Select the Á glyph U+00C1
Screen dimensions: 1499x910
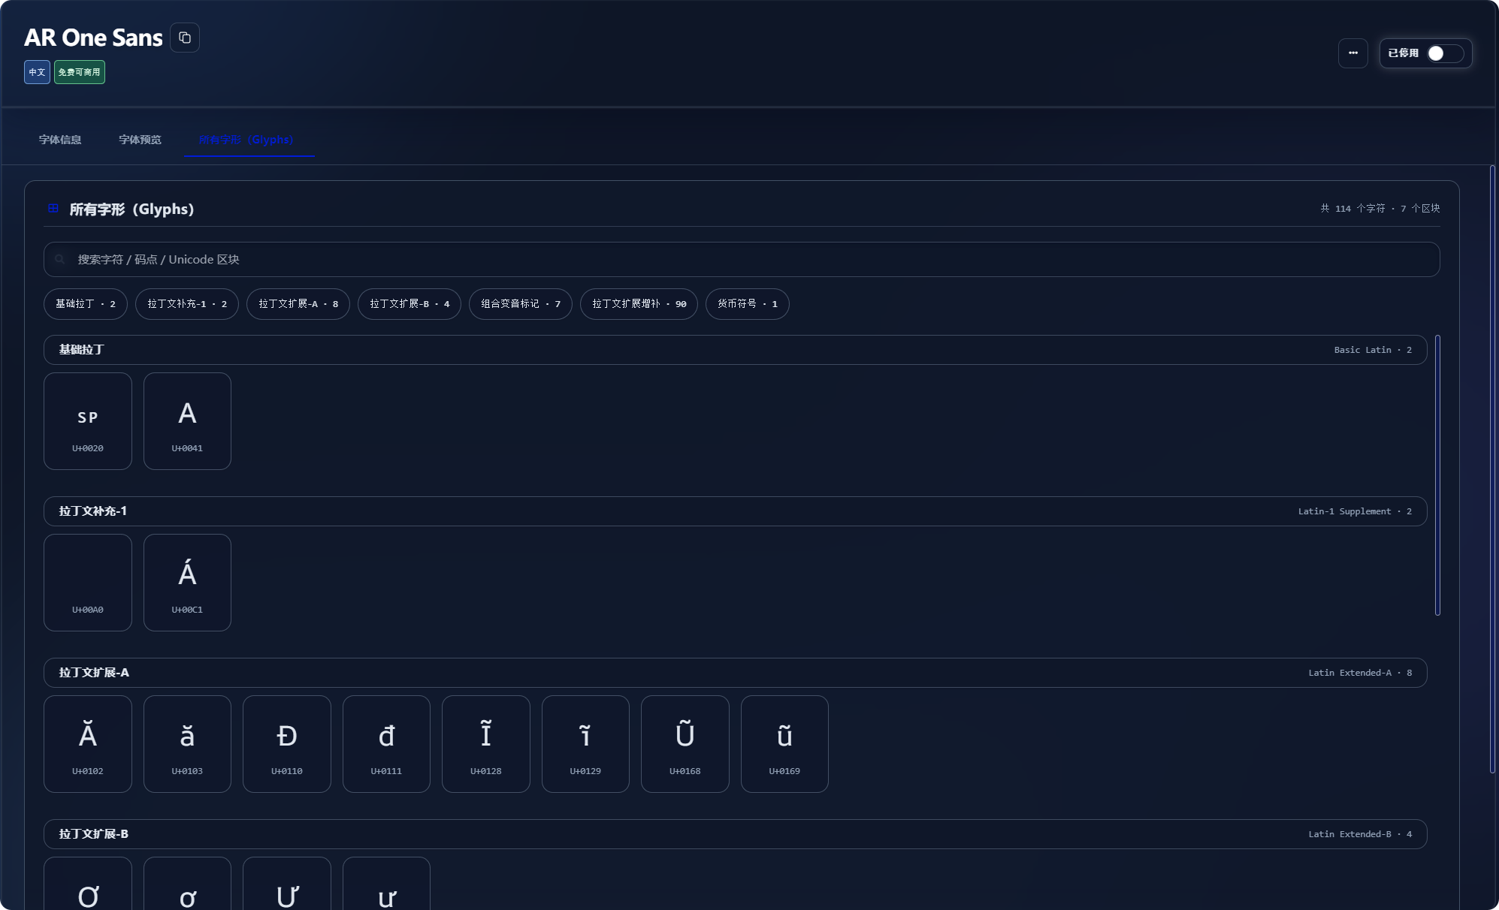[x=187, y=583]
